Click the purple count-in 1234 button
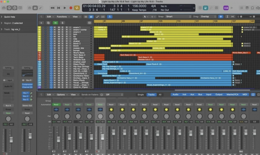260x155 pixels. point(226,8)
